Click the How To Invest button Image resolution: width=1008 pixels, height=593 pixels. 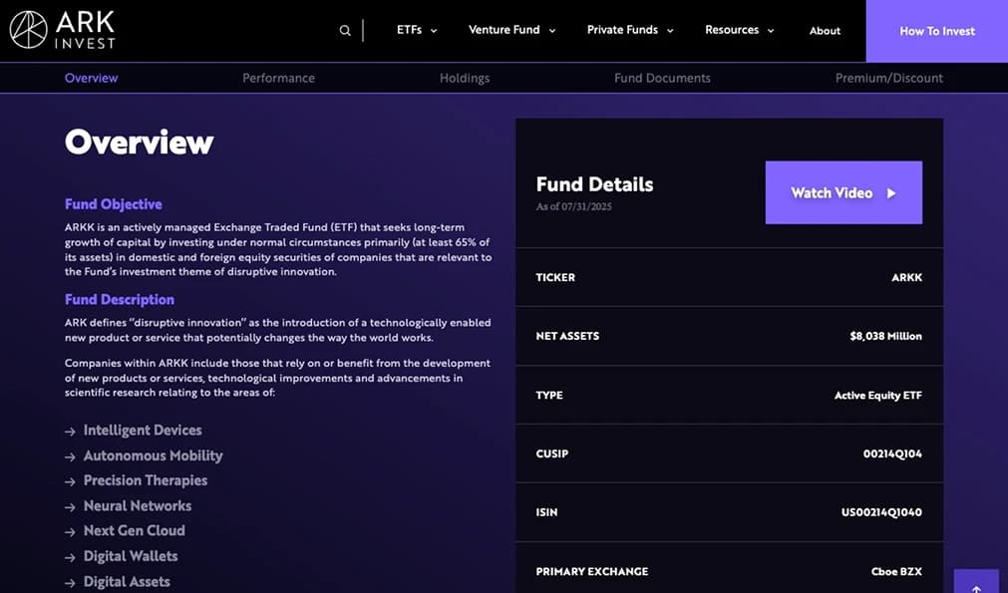click(x=936, y=31)
